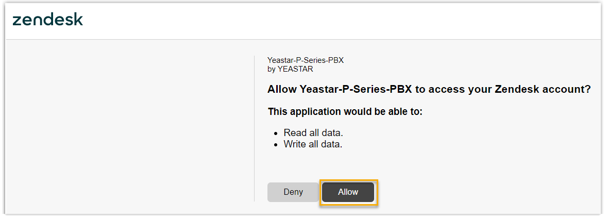The image size is (606, 218).
Task: Select the "Read all data." permission text
Action: click(x=313, y=133)
